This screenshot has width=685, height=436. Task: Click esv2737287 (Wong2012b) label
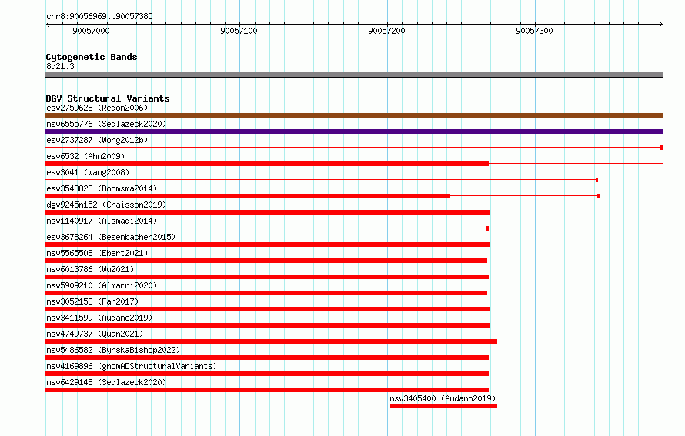click(x=97, y=140)
